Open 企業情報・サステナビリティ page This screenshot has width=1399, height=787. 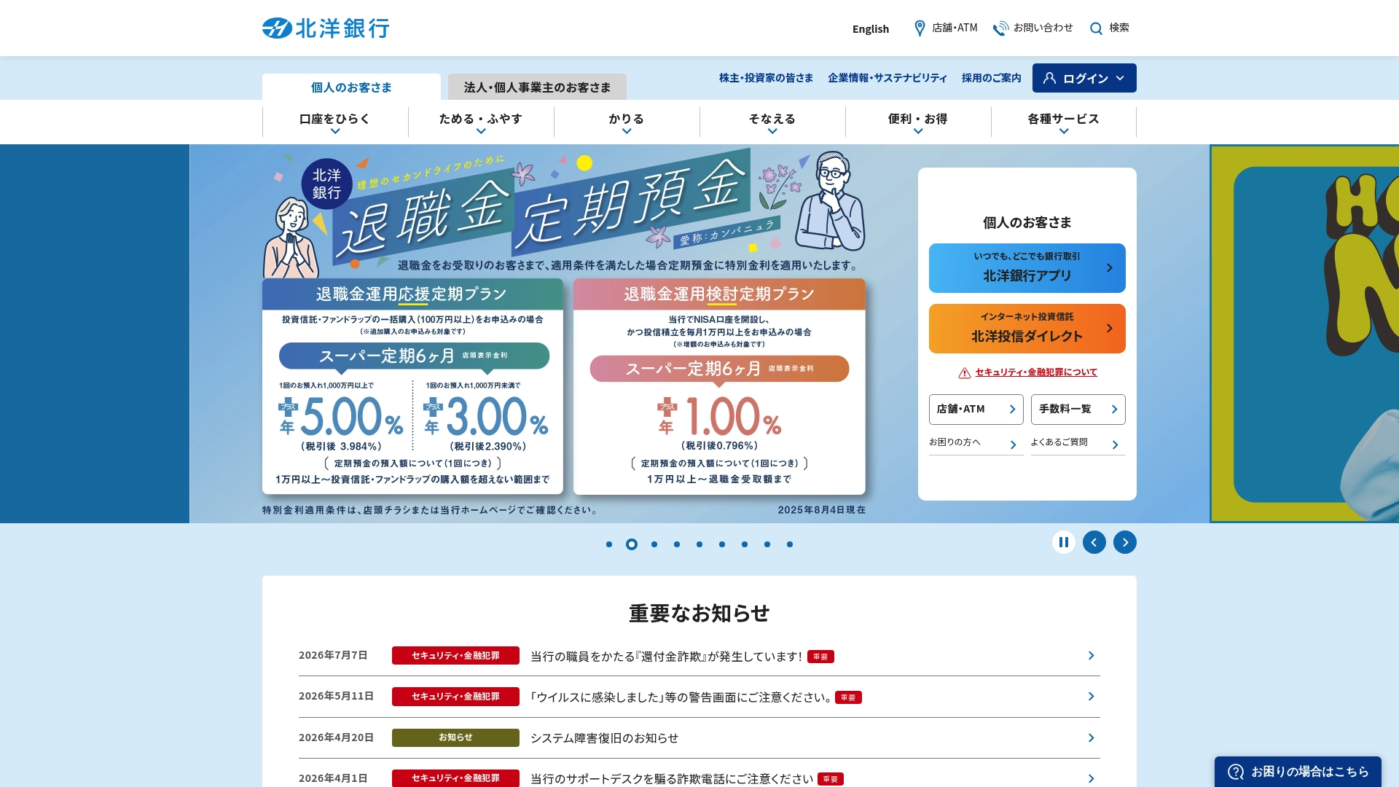pos(887,78)
